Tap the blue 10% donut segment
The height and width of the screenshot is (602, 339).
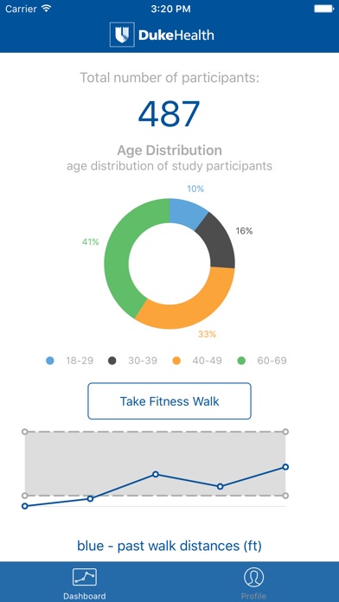pyautogui.click(x=186, y=211)
